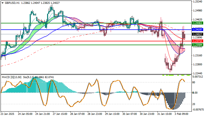Select the black 1.24027 current price label
Image resolution: width=204 pixels, height=117 pixels.
click(x=197, y=34)
